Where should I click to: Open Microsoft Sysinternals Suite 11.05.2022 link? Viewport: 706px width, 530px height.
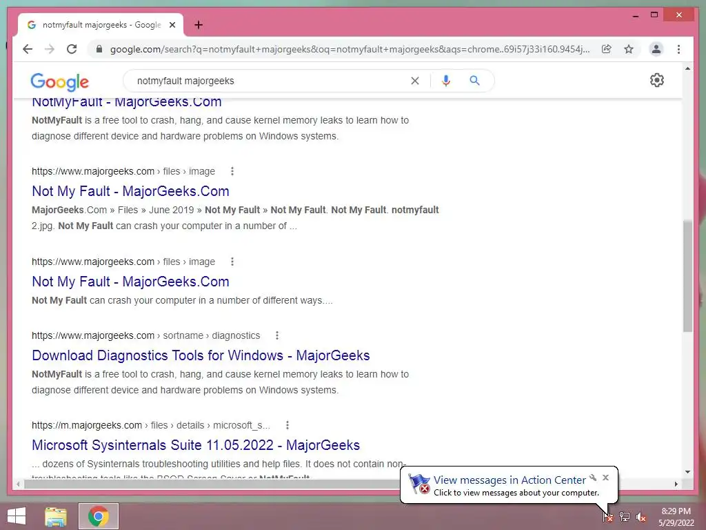[196, 445]
